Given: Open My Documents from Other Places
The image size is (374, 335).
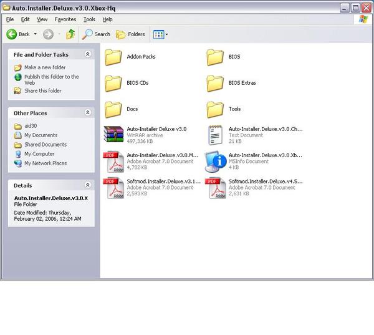Looking at the screenshot, I should 41,135.
